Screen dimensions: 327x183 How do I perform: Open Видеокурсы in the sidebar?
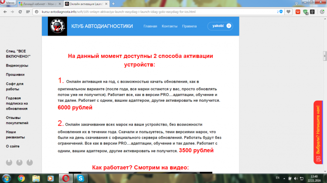[17, 66]
